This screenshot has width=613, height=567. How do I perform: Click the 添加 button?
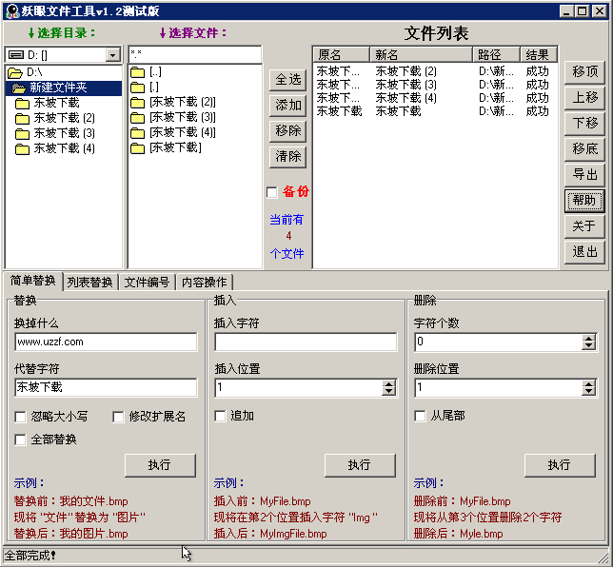287,106
